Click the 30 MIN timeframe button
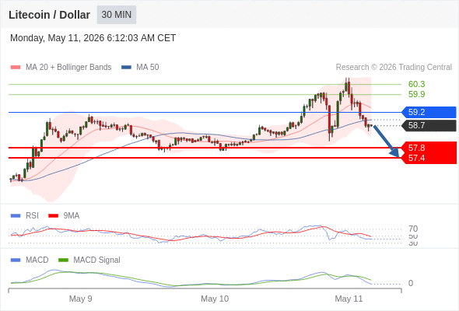 click(x=117, y=15)
